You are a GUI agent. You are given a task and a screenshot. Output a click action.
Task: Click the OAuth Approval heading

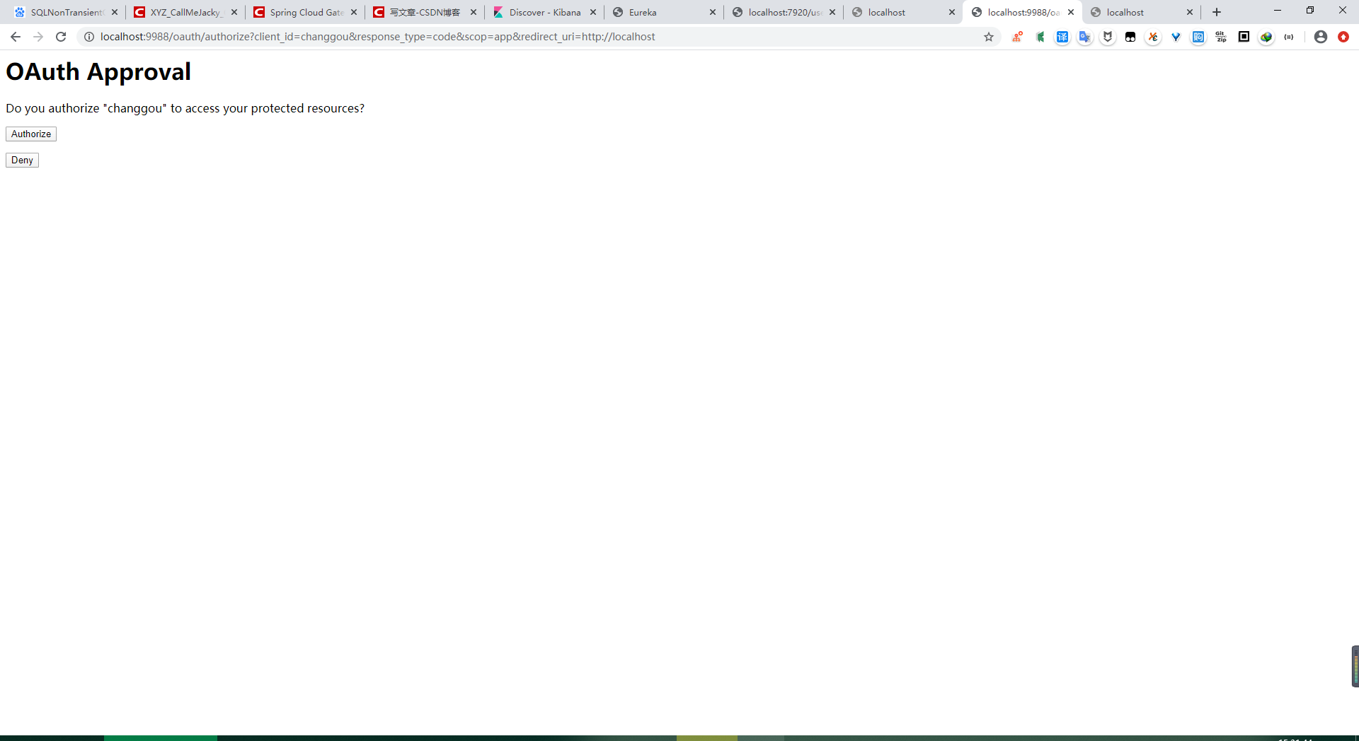98,71
